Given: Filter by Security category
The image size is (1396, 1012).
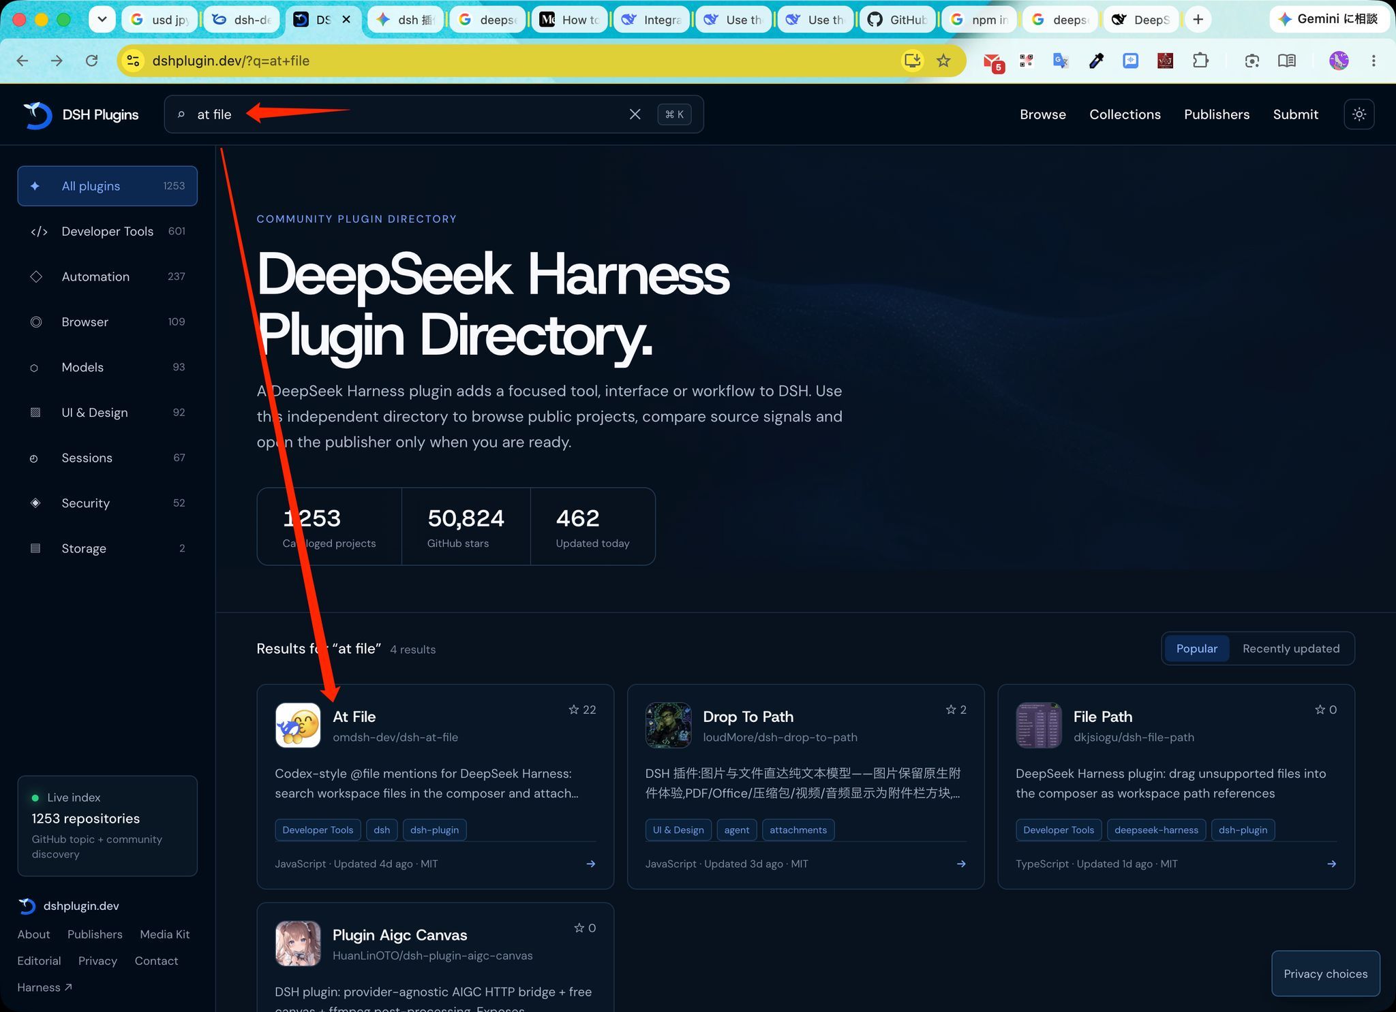Looking at the screenshot, I should (108, 503).
